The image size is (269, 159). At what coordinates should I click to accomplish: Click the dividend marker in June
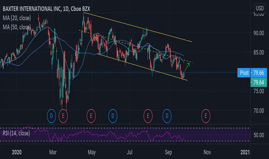click(113, 116)
